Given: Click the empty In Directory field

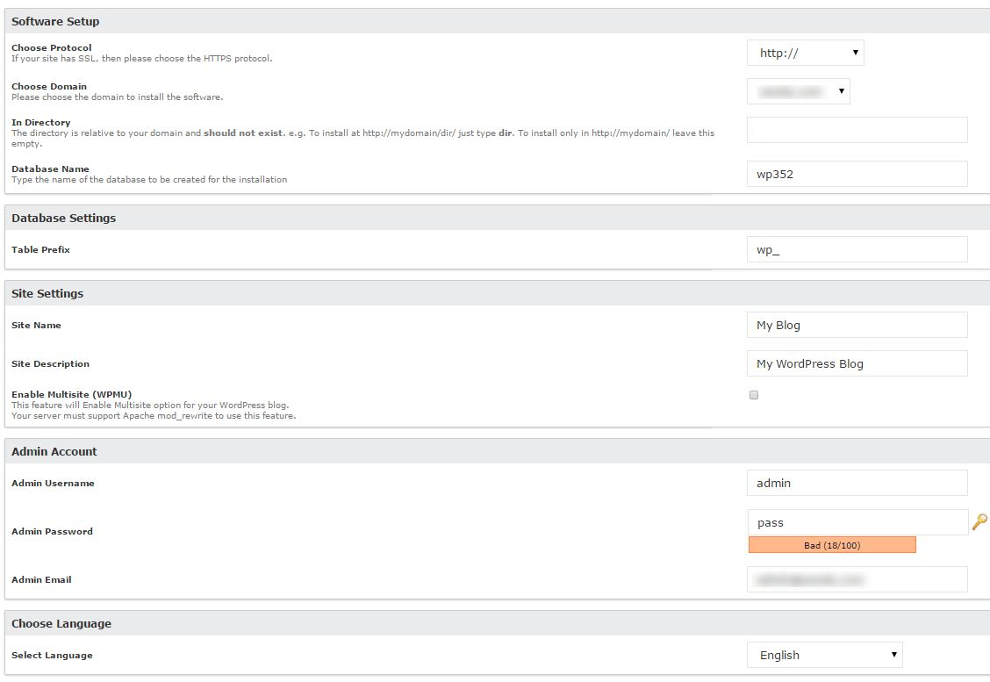Looking at the screenshot, I should [x=857, y=130].
